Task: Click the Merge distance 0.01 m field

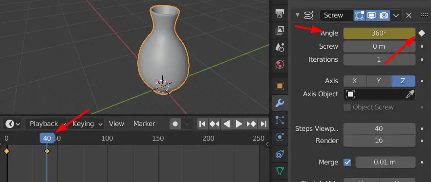Action: pyautogui.click(x=386, y=163)
